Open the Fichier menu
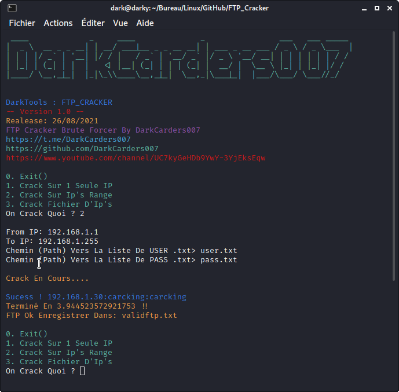Image resolution: width=399 pixels, height=392 pixels. point(22,23)
